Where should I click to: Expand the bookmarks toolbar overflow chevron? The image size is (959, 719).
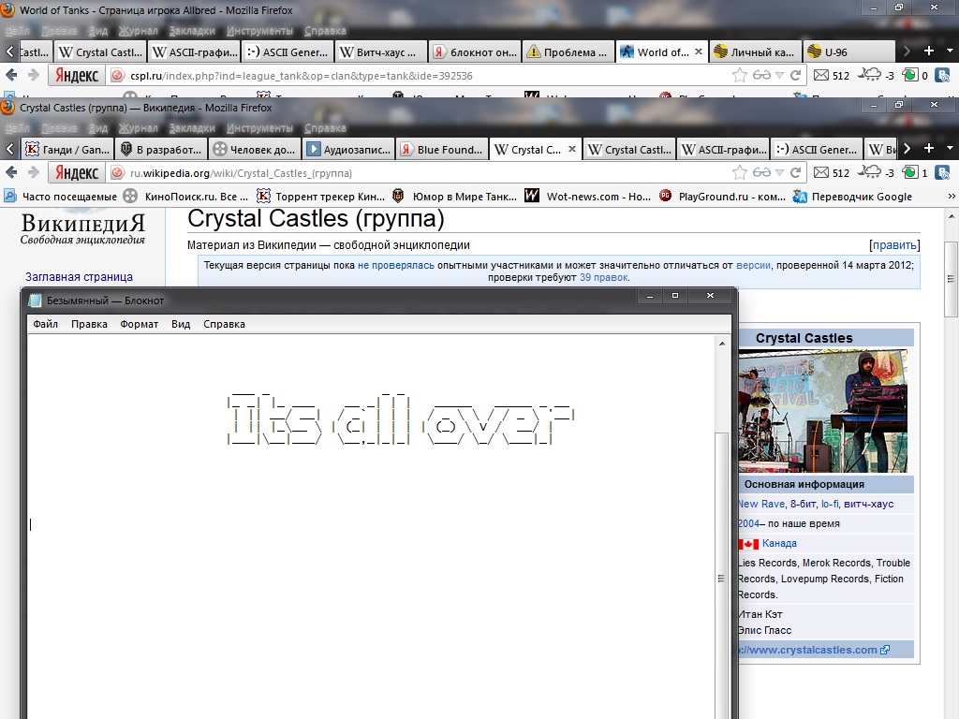pos(952,197)
